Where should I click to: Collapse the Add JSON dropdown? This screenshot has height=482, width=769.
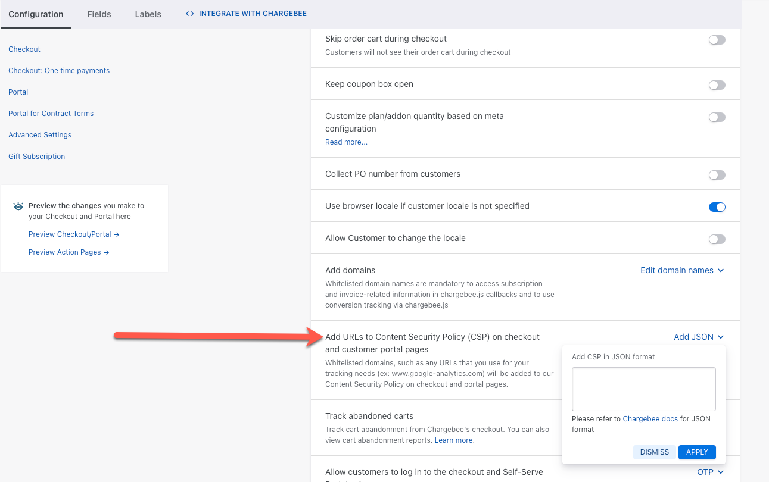pyautogui.click(x=699, y=337)
